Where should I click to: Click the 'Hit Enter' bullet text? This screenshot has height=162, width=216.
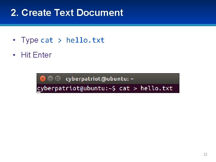tap(36, 55)
